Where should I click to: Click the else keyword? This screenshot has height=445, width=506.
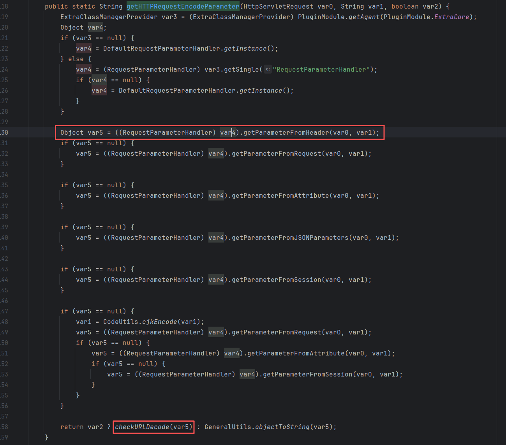(76, 59)
